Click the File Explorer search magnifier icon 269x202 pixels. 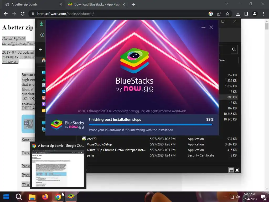point(234,49)
